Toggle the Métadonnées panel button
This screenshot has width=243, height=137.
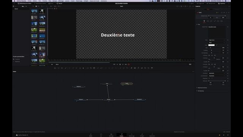click(x=211, y=3)
